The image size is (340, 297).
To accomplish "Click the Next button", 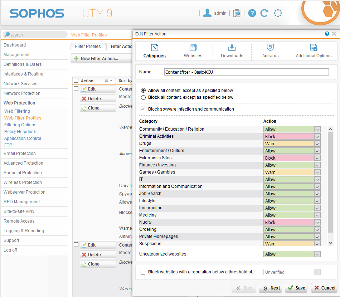I will pos(271,288).
